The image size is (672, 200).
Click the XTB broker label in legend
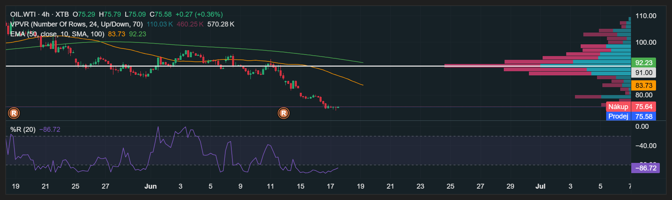click(62, 14)
